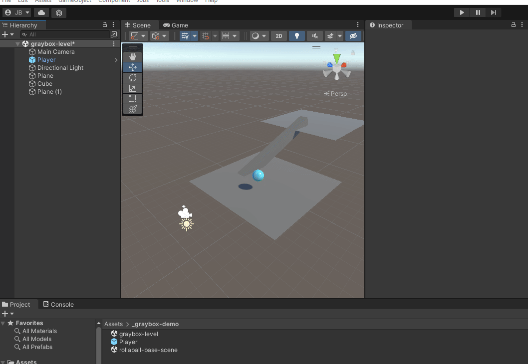The width and height of the screenshot is (528, 364).
Task: Collapse the Favorites folder tree
Action: click(3, 323)
